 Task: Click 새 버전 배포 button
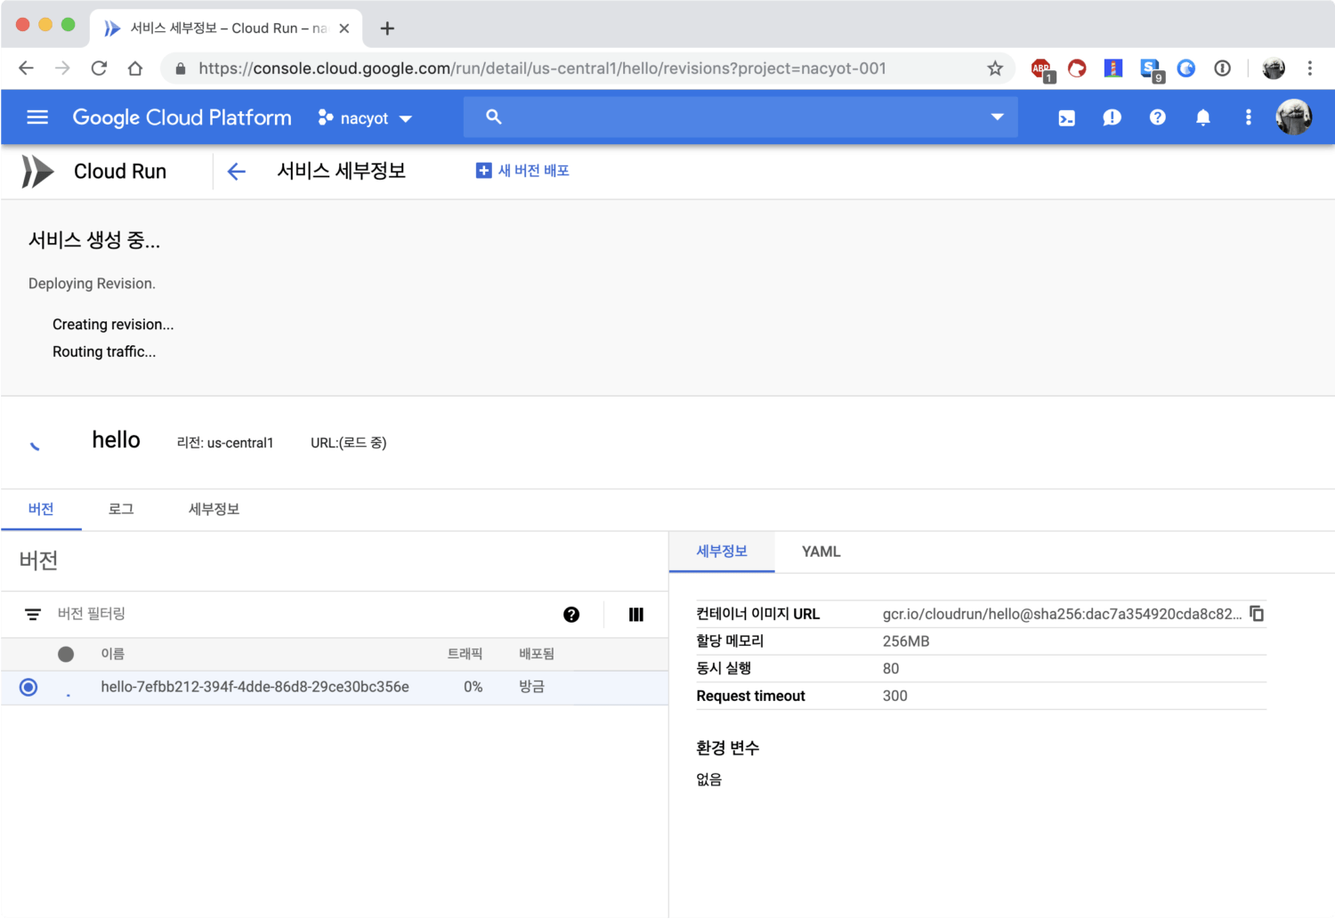pos(523,171)
